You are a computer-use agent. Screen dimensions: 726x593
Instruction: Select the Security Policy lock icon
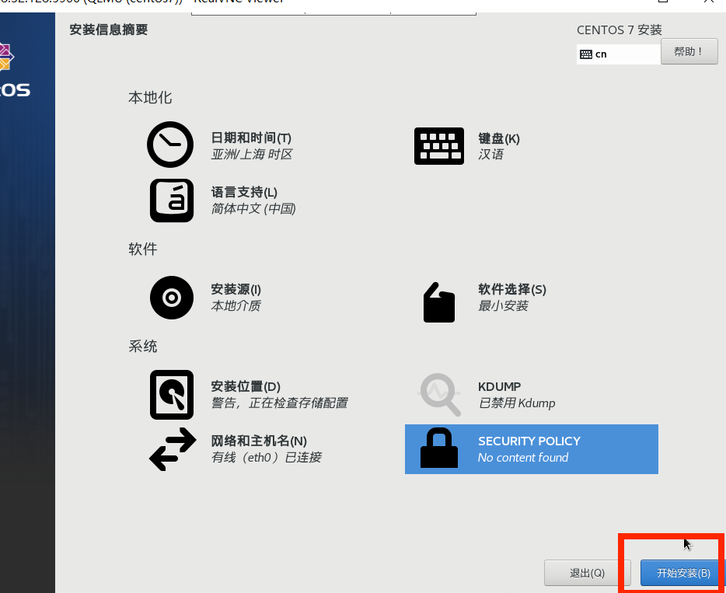point(439,448)
